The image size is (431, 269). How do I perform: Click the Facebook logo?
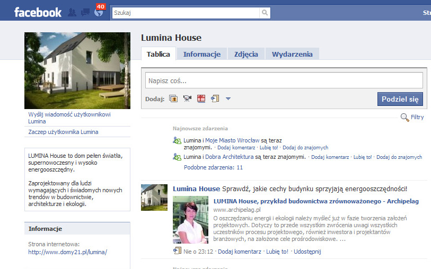point(38,12)
